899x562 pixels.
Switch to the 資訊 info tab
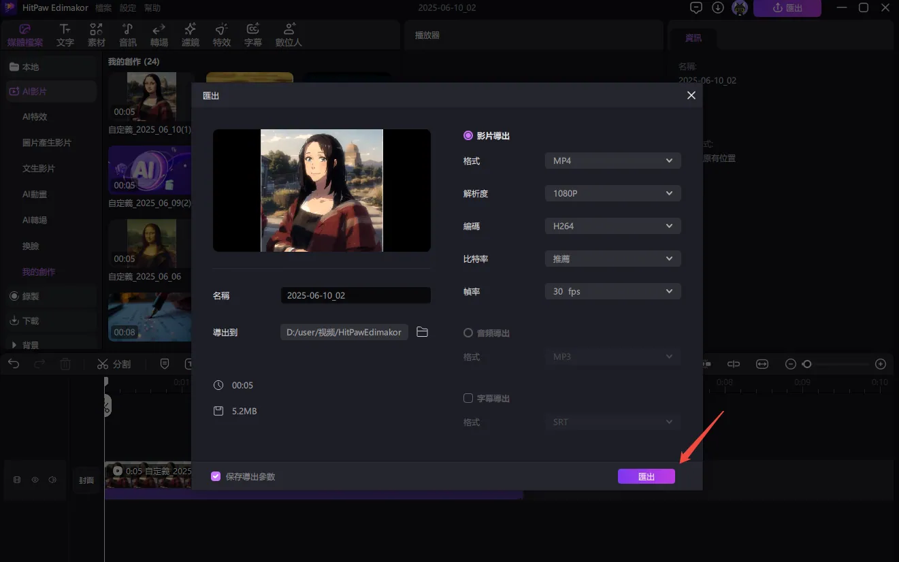coord(693,38)
